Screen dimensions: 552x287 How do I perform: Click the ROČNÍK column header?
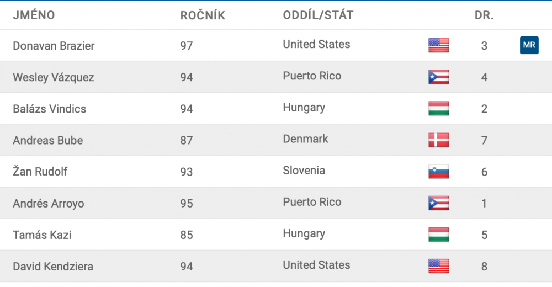(x=203, y=15)
